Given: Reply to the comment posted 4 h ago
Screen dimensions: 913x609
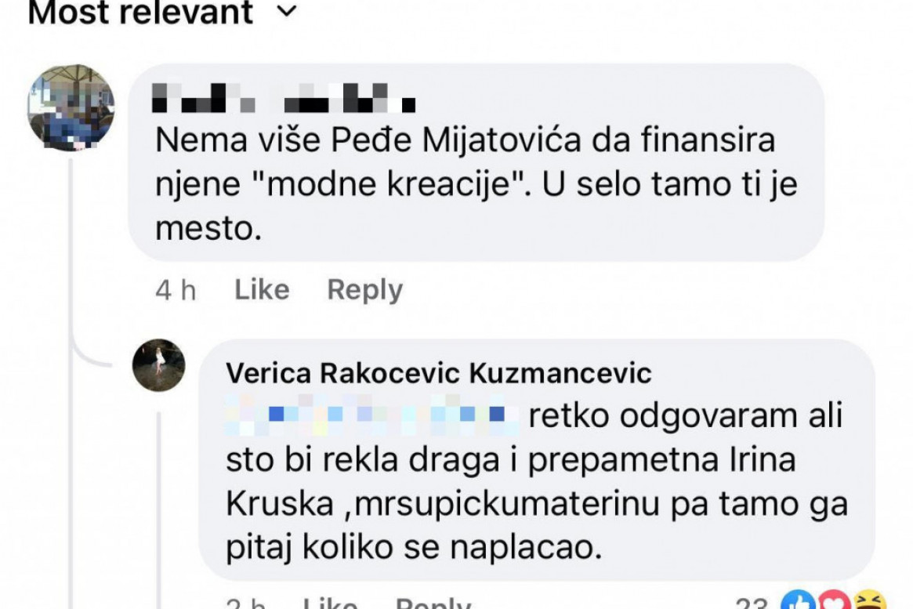Looking at the screenshot, I should (364, 290).
